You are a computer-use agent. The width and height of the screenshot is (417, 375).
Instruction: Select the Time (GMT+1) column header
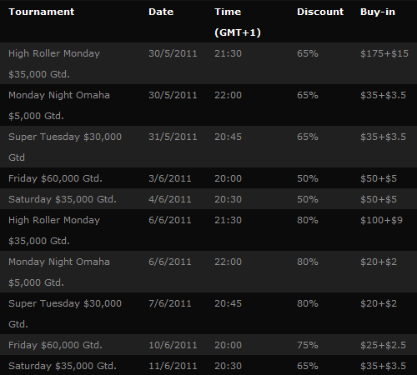pyautogui.click(x=238, y=22)
